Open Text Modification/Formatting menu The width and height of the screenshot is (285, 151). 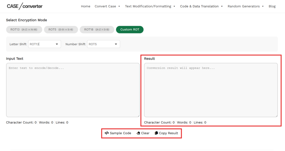click(148, 6)
